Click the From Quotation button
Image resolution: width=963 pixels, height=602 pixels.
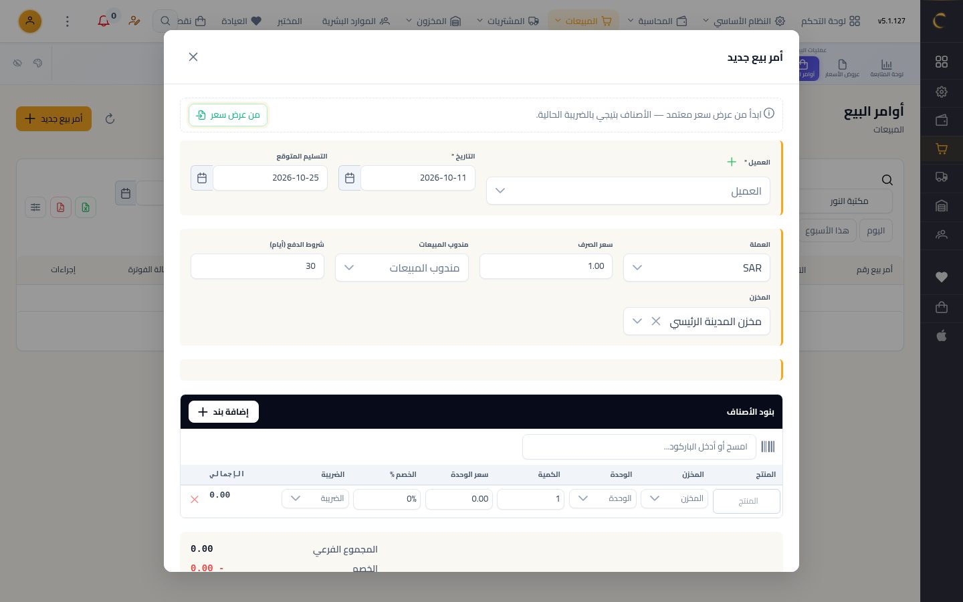pyautogui.click(x=228, y=115)
